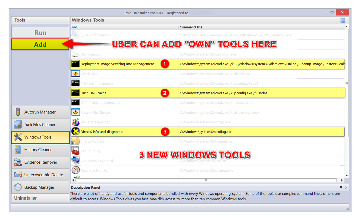Click the On Screen Keyboard icon
Viewport: 360px width, 220px height.
[x=75, y=160]
